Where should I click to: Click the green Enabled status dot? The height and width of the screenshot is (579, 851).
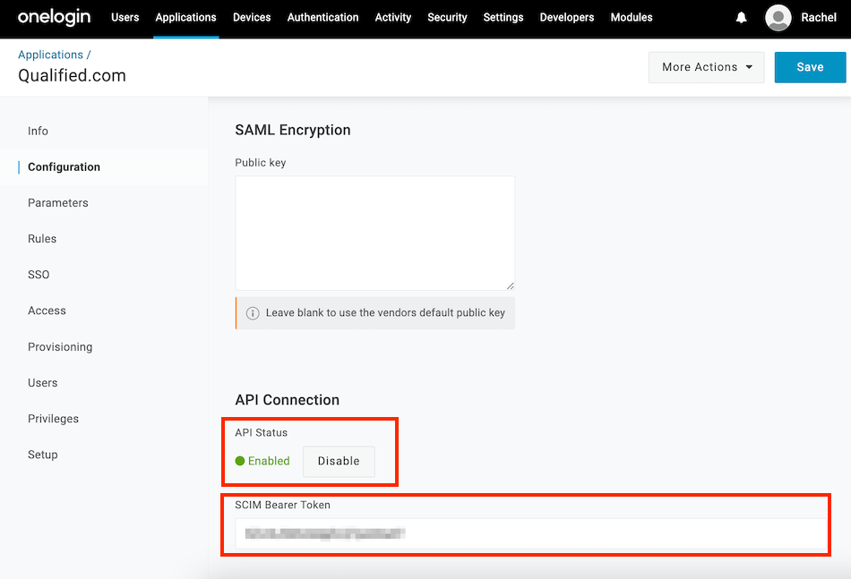240,461
